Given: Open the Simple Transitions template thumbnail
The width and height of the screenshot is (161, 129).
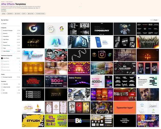Looking at the screenshot, I should coord(56,68).
